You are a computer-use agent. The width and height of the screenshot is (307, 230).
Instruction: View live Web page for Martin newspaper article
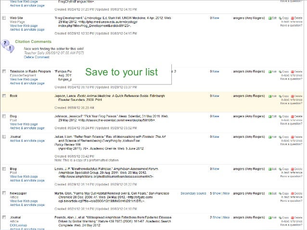pyautogui.click(x=24, y=201)
